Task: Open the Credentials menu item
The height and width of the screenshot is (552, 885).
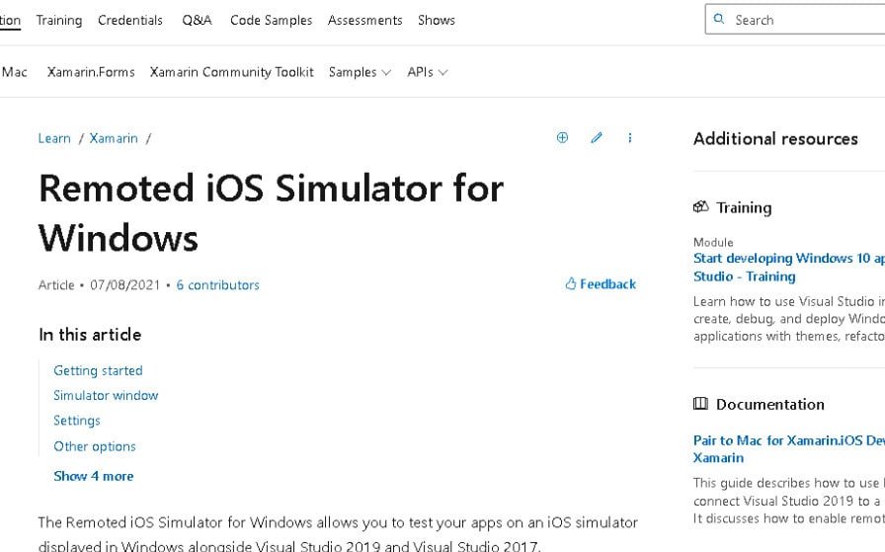Action: tap(130, 21)
